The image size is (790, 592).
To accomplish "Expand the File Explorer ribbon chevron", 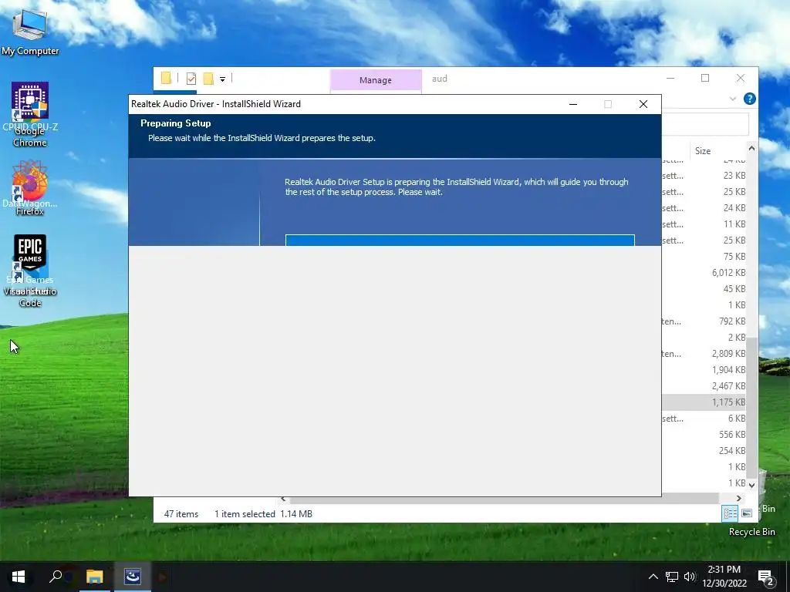I will tap(733, 99).
